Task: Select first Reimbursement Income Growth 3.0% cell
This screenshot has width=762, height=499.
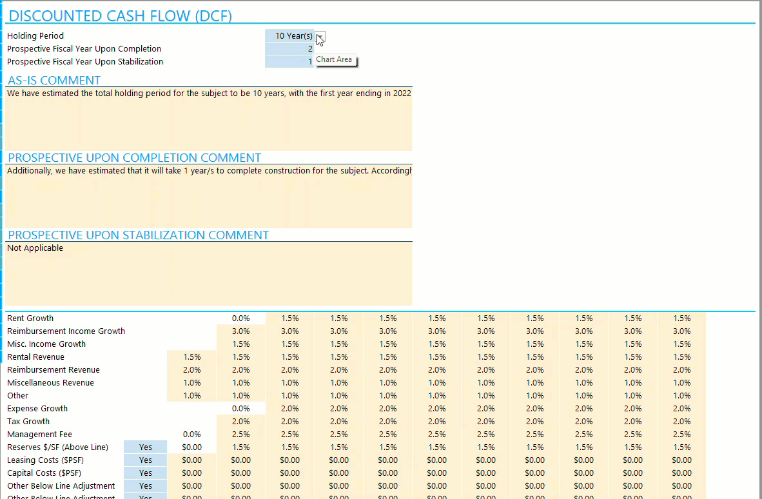Action: (240, 331)
